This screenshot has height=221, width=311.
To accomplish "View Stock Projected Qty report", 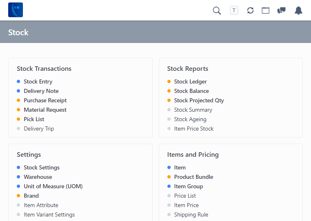I will click(199, 100).
